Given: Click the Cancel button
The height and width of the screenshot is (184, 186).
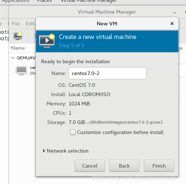Looking at the screenshot, I should pos(90,166).
